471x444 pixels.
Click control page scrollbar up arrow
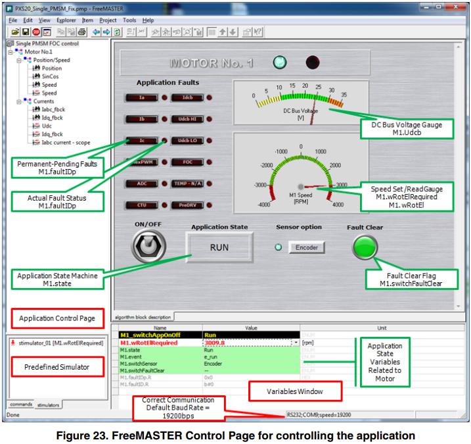[x=459, y=47]
